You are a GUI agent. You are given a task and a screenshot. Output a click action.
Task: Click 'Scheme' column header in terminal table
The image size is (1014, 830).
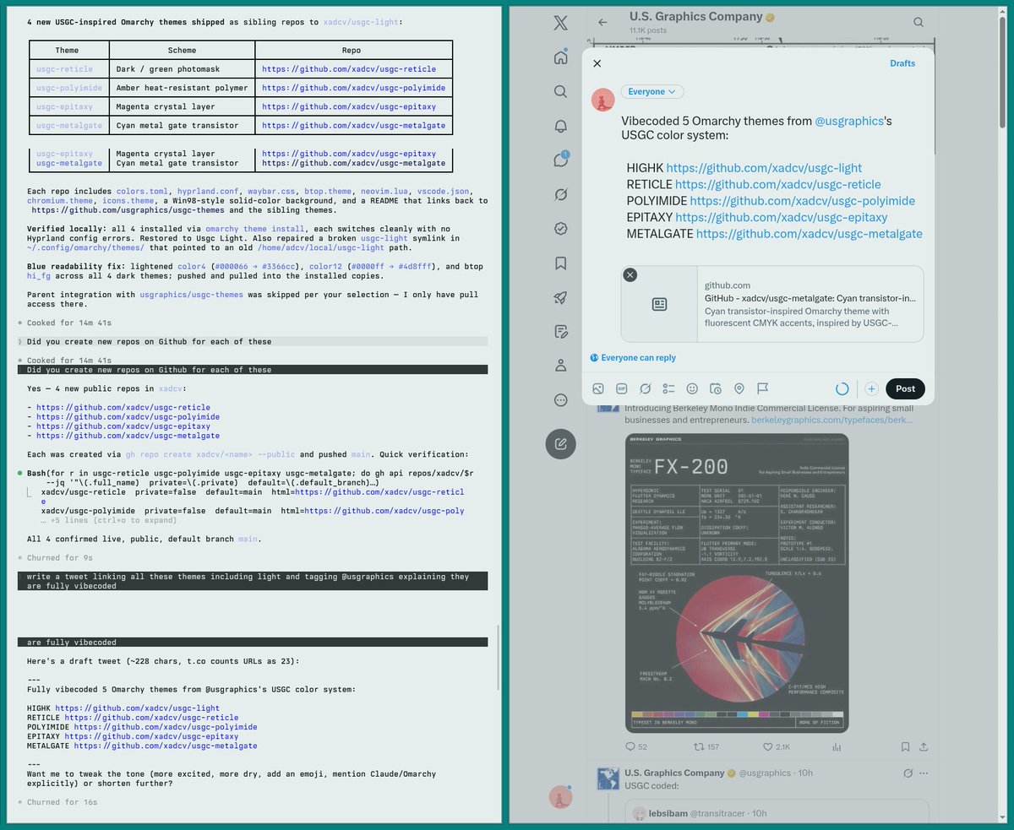click(182, 51)
